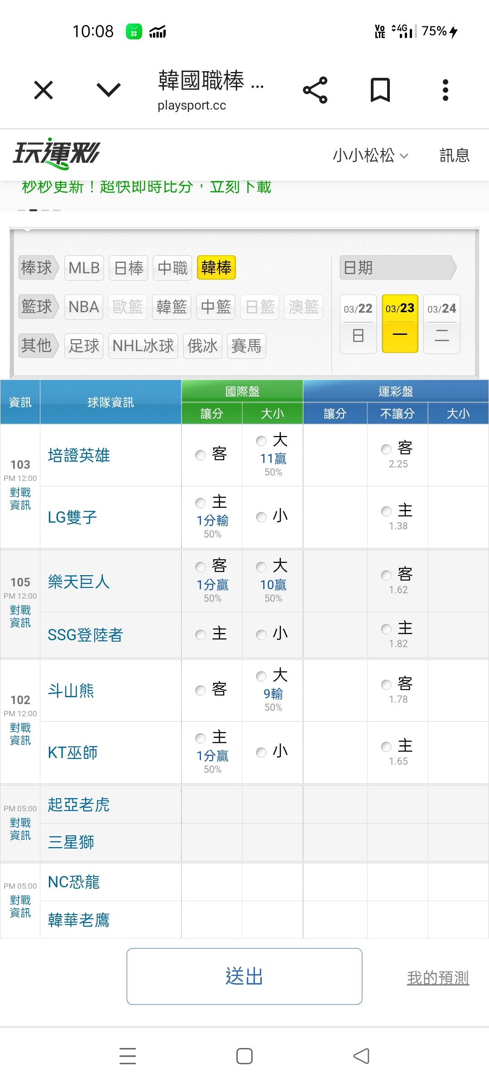The height and width of the screenshot is (1086, 489).
Task: Select 主 1.38 不讓分 radio
Action: click(386, 511)
